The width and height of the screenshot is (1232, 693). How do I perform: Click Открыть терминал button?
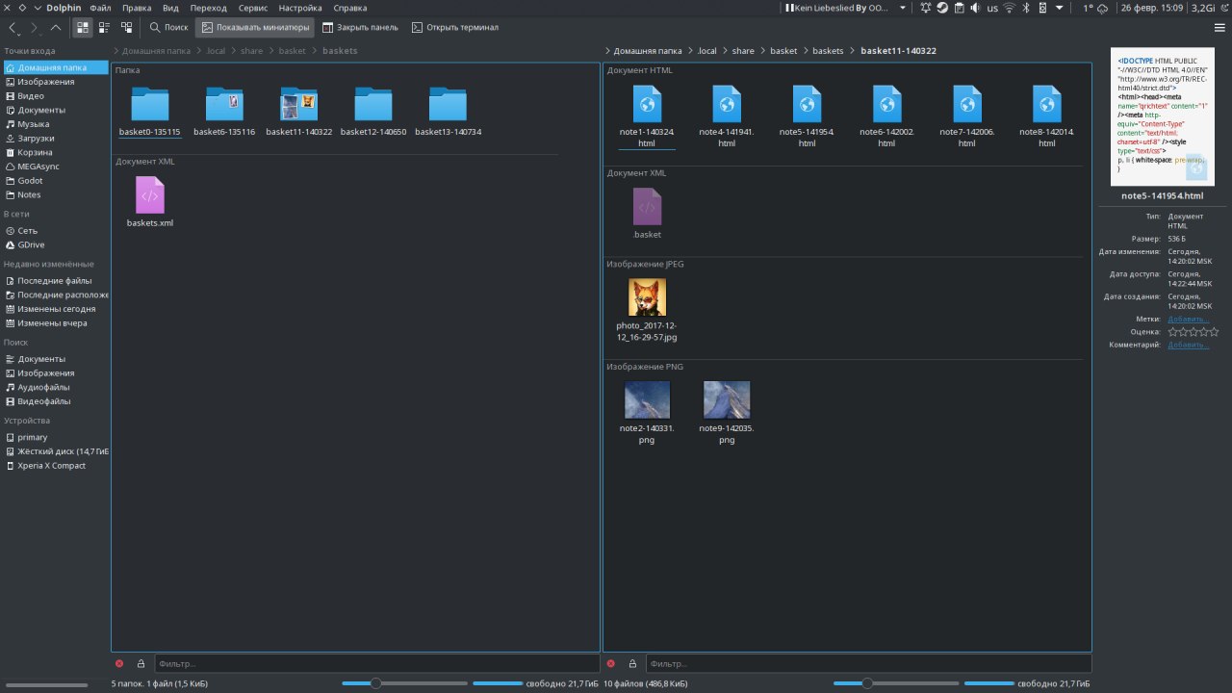tap(454, 28)
